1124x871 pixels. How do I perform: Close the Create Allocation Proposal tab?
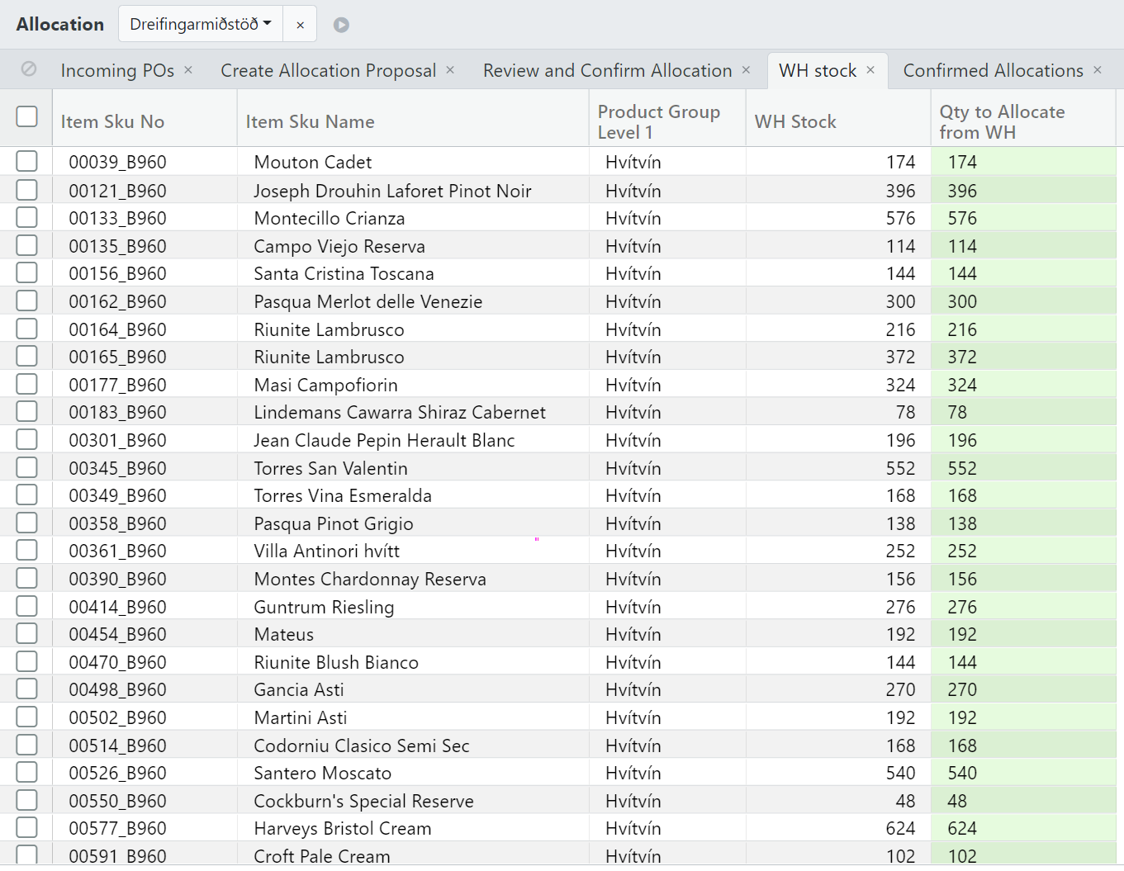(450, 70)
